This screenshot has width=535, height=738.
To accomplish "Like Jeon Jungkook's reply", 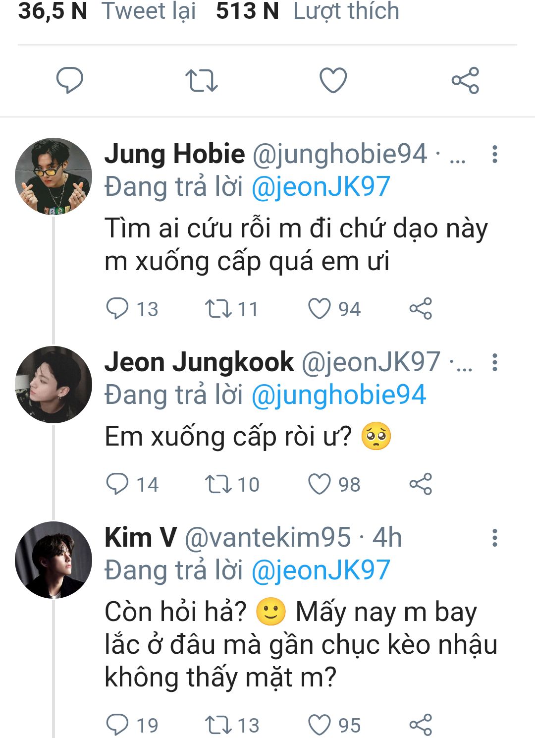I will pyautogui.click(x=320, y=484).
